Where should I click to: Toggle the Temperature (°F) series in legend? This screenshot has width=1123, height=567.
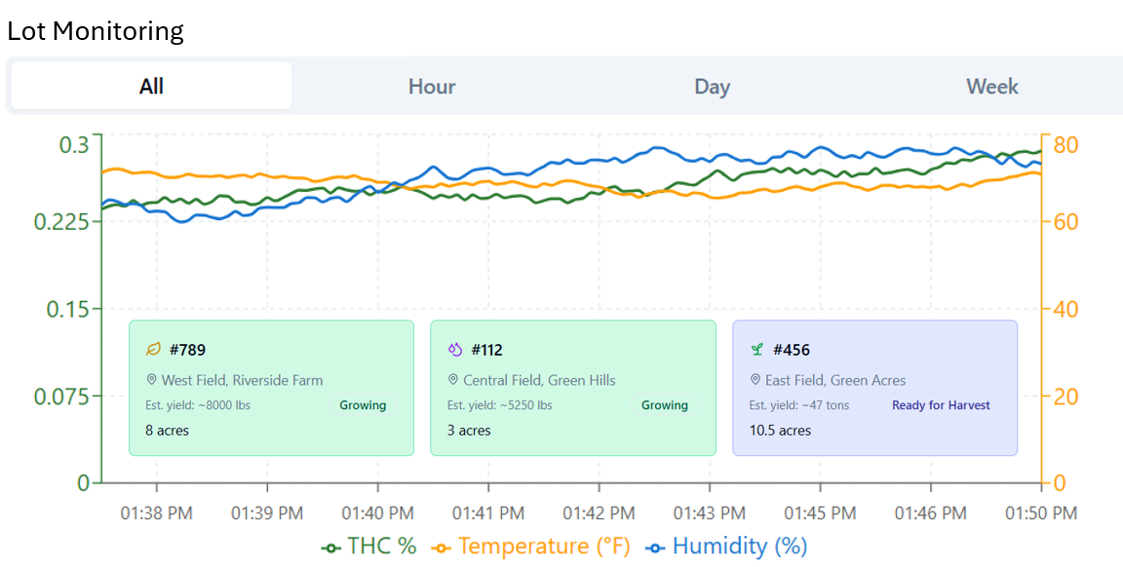coord(530,547)
